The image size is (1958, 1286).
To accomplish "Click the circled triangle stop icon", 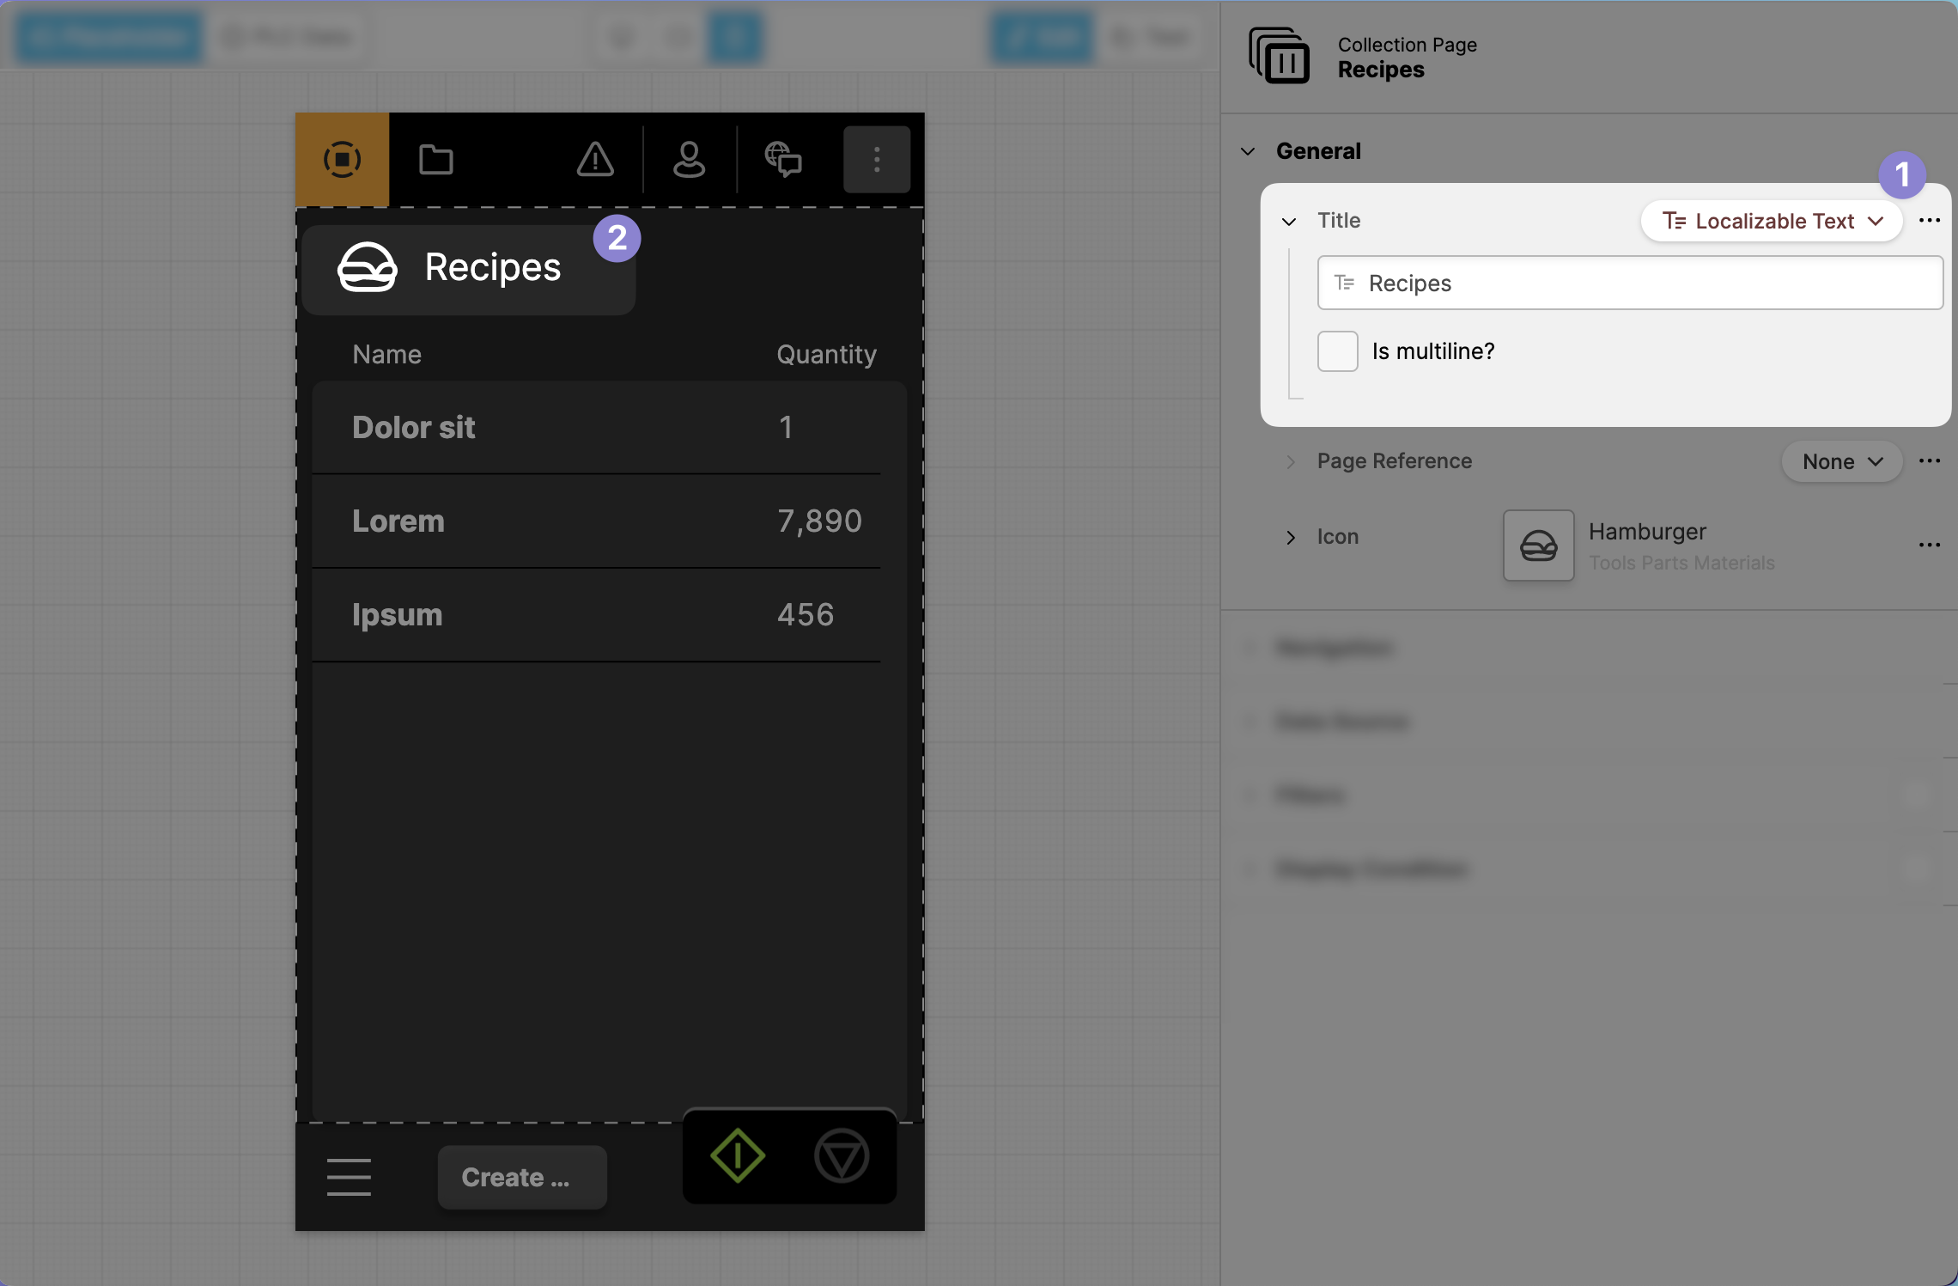I will [841, 1155].
